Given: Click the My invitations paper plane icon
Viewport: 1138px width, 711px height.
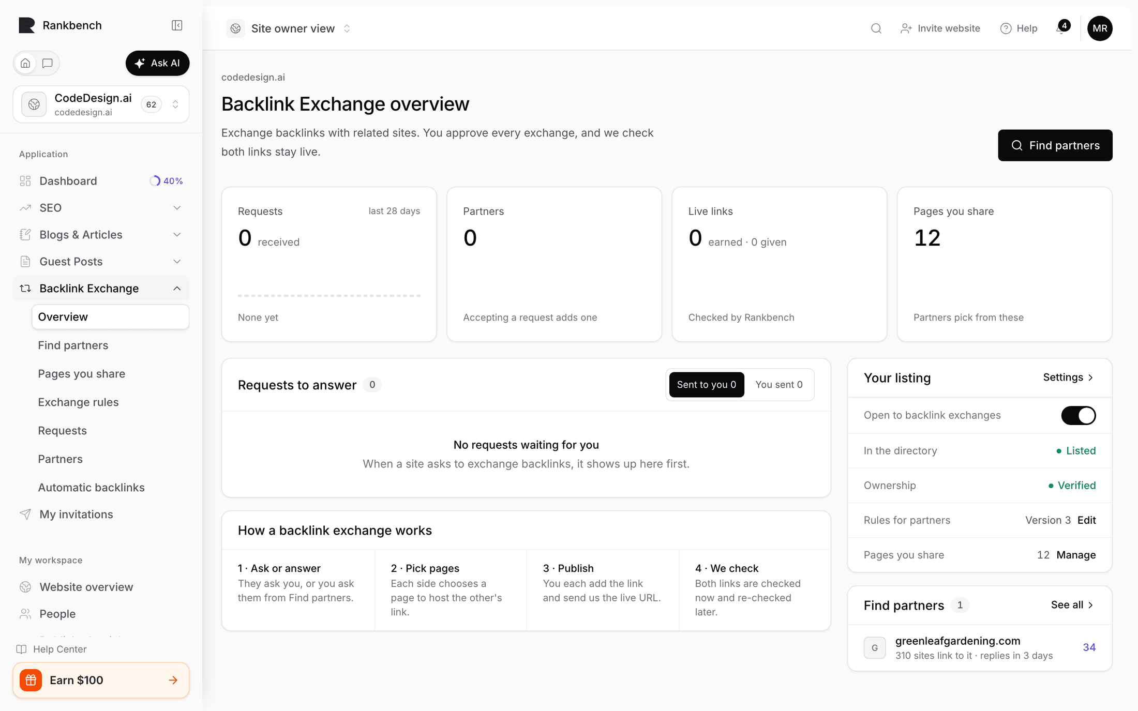Looking at the screenshot, I should tap(25, 515).
